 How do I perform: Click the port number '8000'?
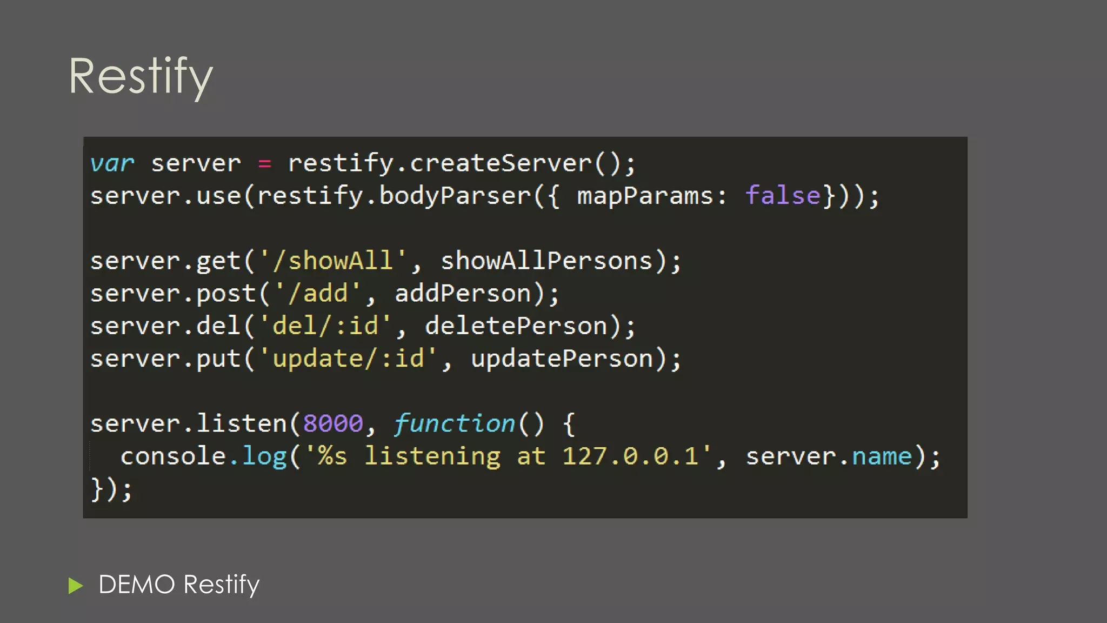click(333, 423)
